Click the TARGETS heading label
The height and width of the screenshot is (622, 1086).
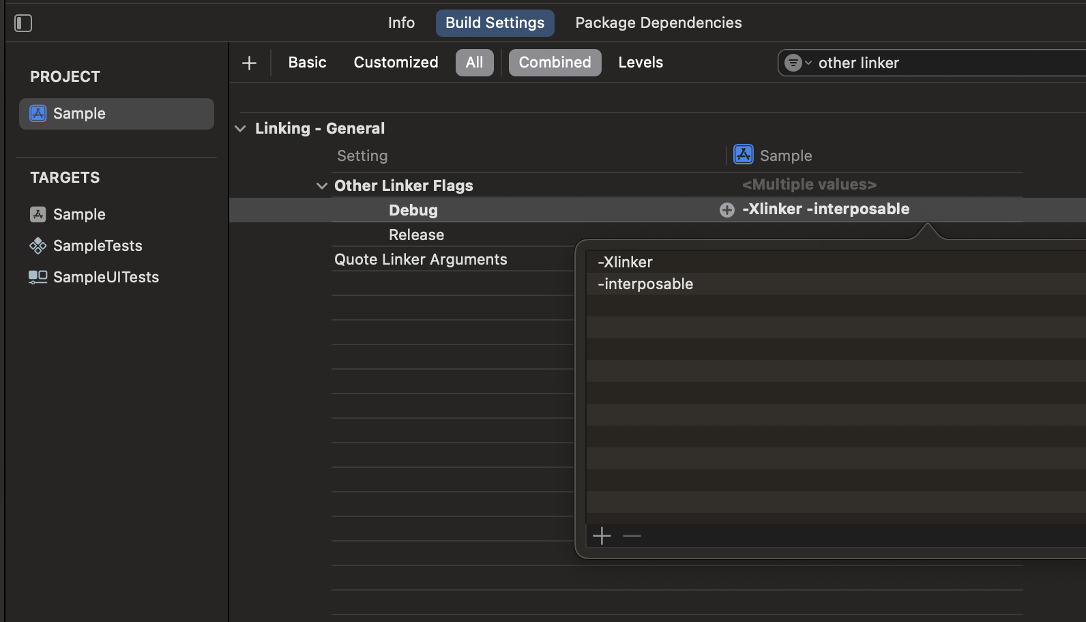point(65,177)
